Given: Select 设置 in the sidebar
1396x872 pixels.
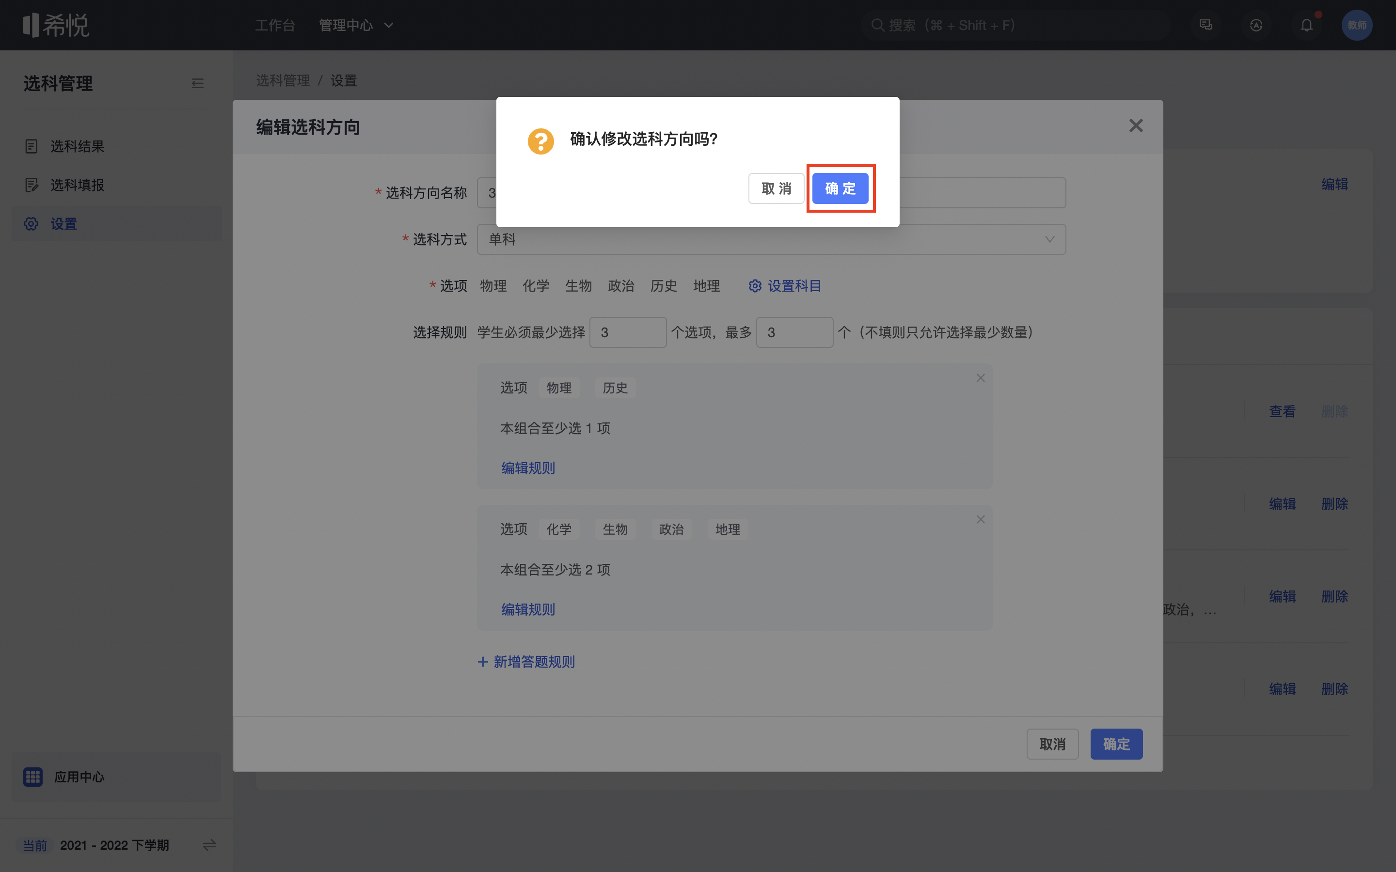Looking at the screenshot, I should point(116,224).
